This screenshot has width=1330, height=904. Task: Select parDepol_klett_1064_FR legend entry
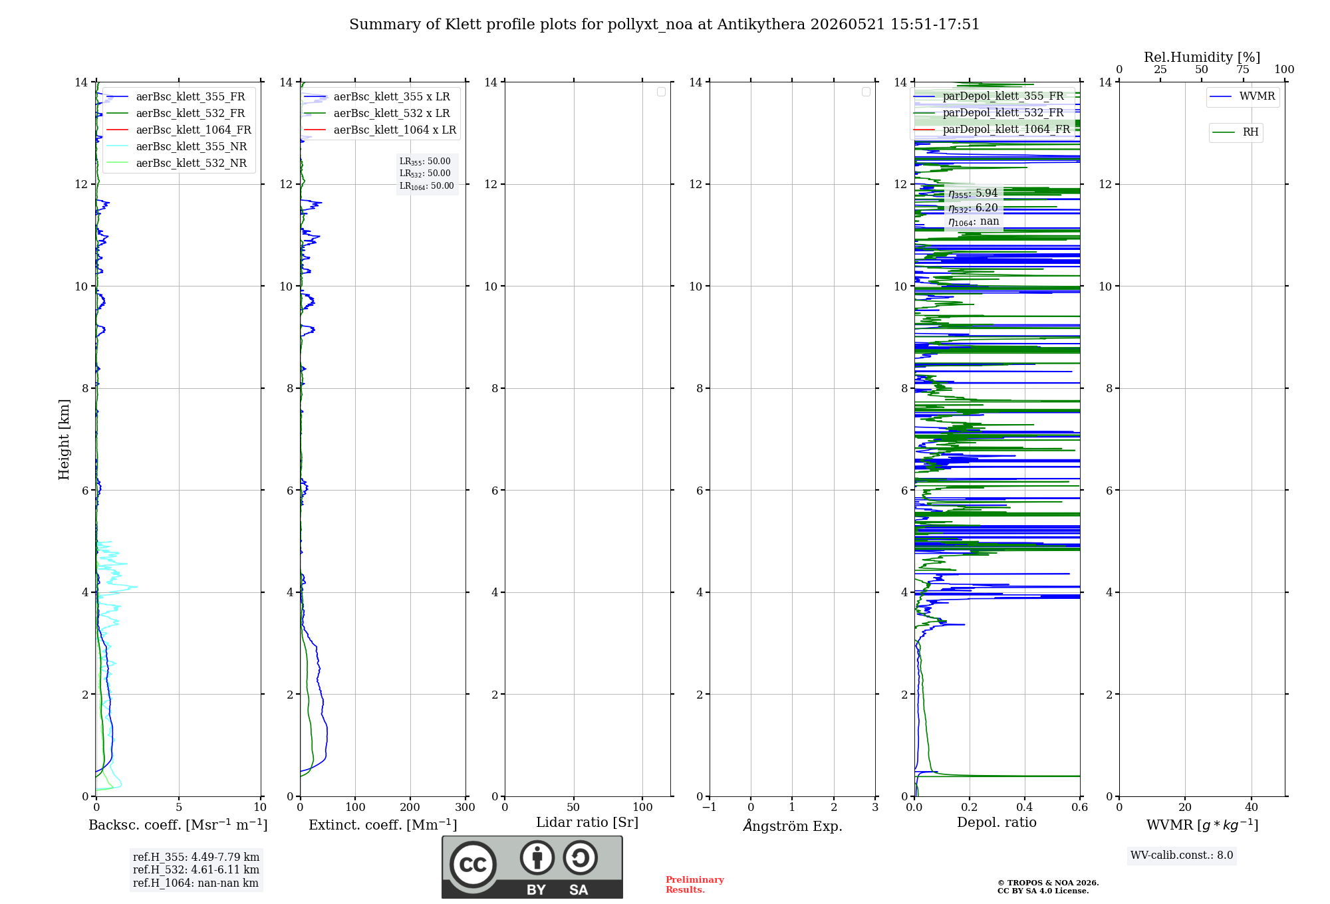tap(993, 129)
